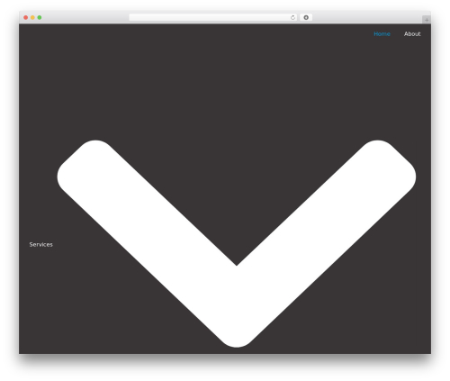Go to the About page
The image size is (450, 381).
pos(412,34)
